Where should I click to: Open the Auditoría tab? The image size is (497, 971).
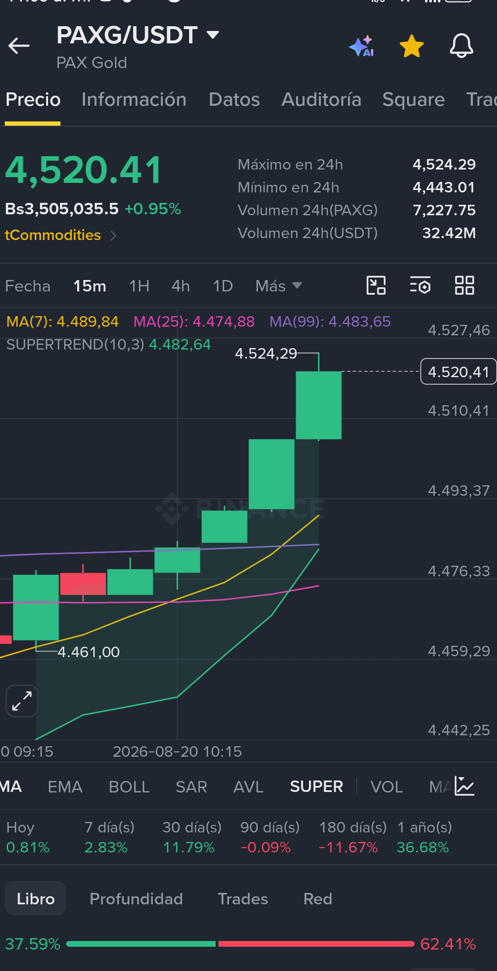click(x=321, y=100)
